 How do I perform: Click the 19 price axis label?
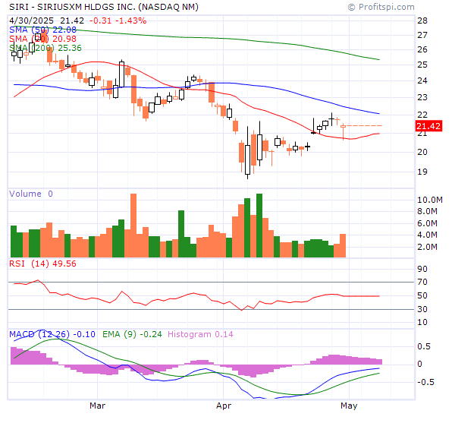[422, 172]
